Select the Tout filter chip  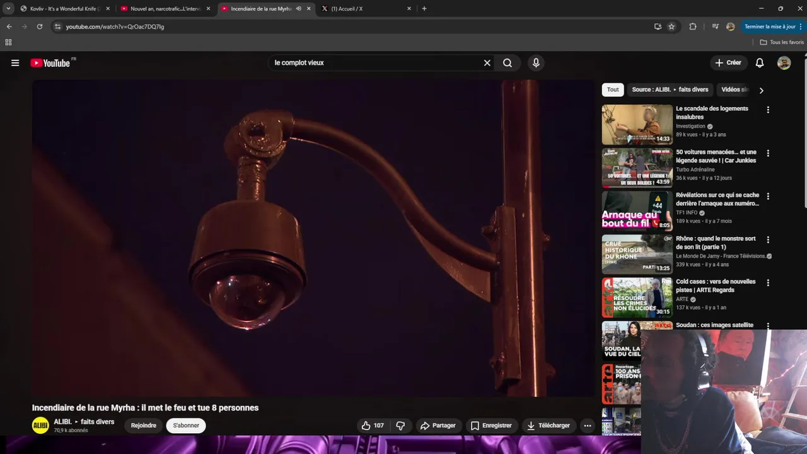[613, 90]
